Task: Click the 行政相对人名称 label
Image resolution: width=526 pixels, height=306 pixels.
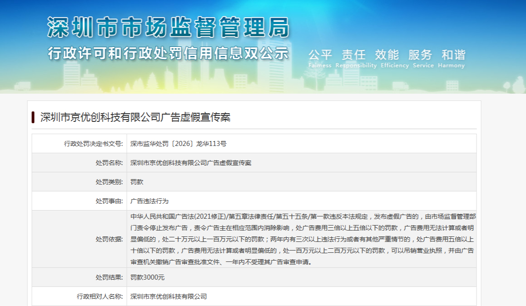Action: (100, 296)
